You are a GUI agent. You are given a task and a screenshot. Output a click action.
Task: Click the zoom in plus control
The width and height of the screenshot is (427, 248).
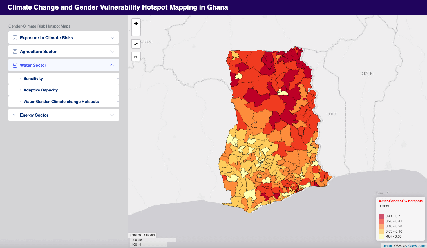point(136,23)
